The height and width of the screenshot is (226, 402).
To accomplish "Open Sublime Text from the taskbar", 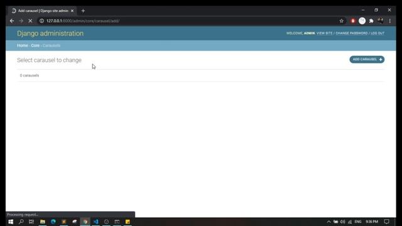I will pos(64,222).
